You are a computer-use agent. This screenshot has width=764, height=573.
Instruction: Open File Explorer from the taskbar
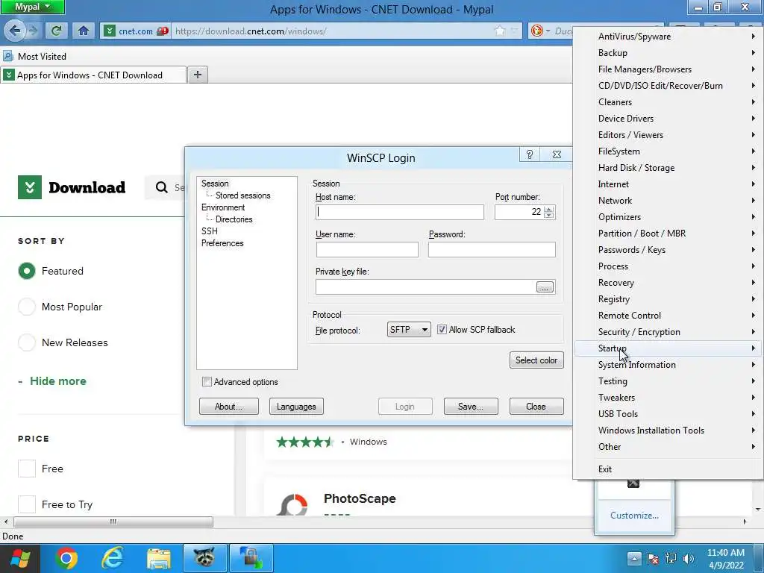pyautogui.click(x=158, y=558)
